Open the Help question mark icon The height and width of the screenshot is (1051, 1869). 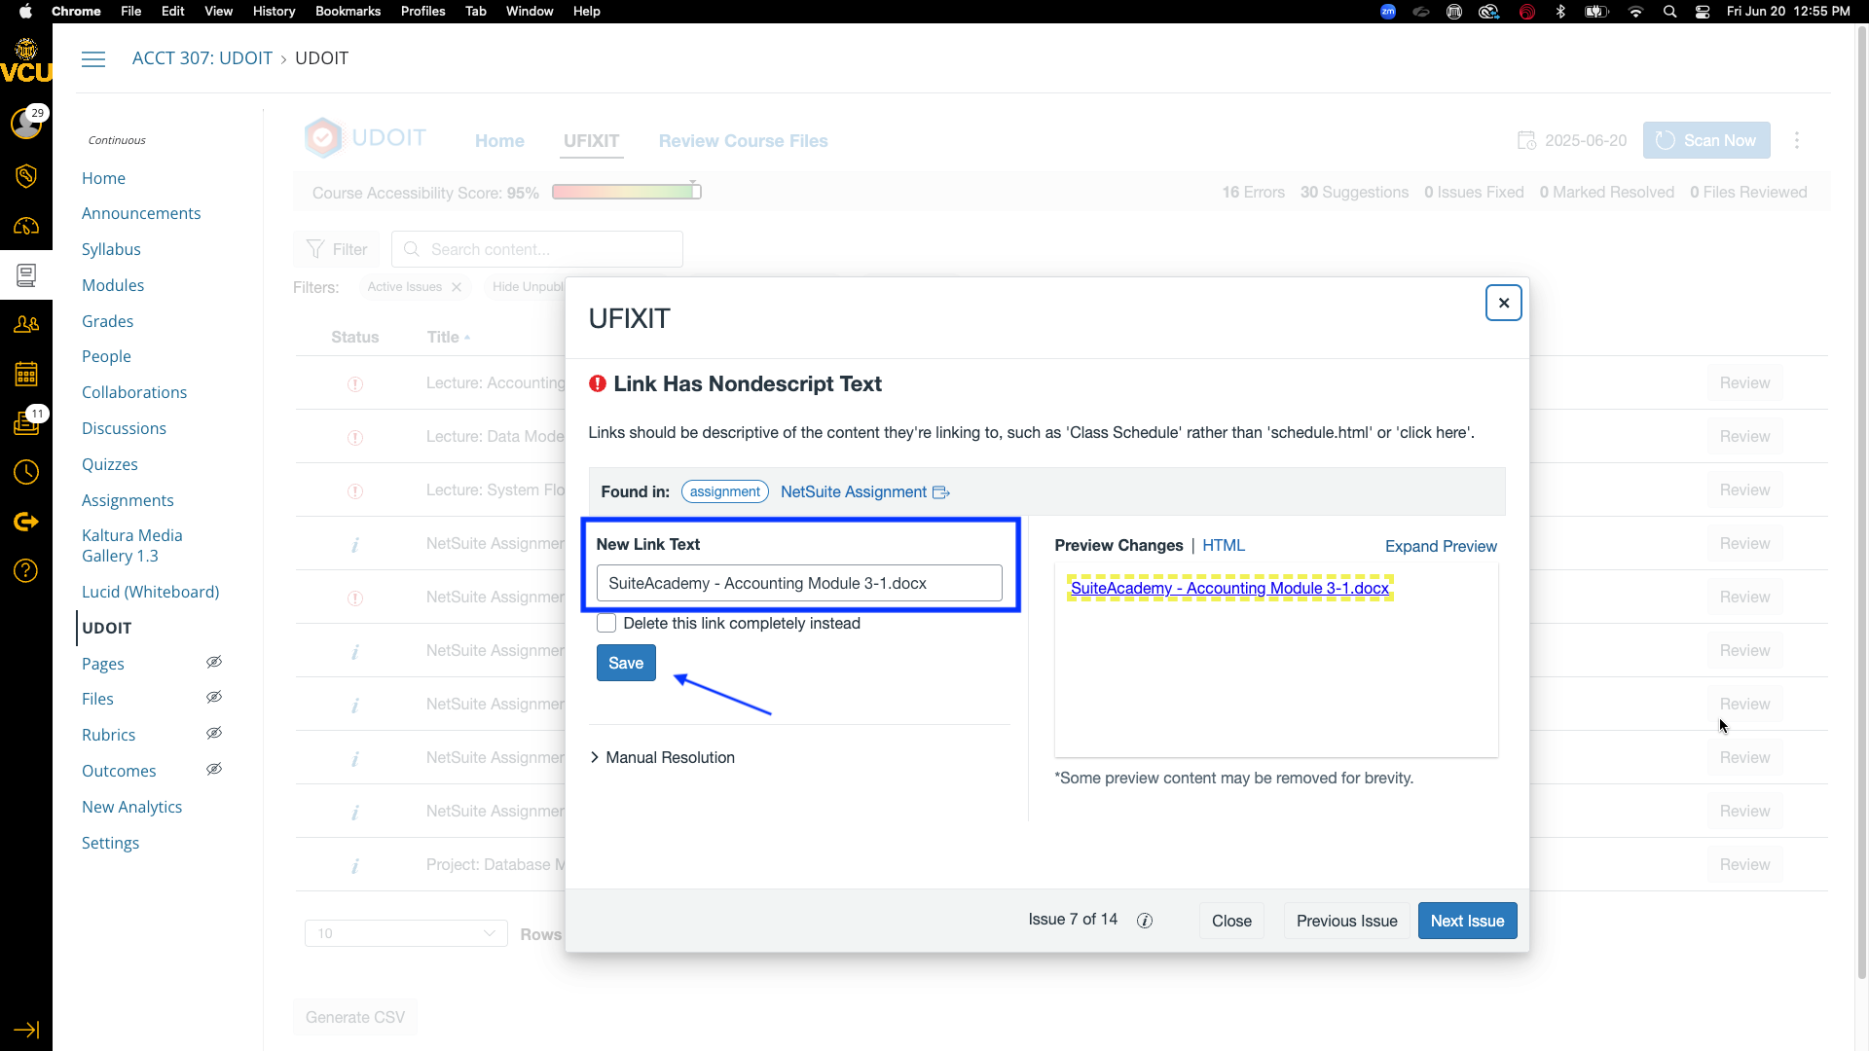pyautogui.click(x=26, y=570)
